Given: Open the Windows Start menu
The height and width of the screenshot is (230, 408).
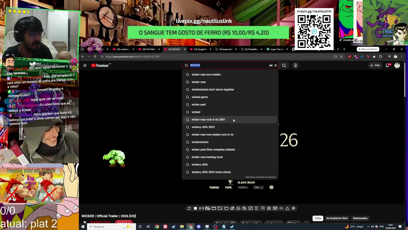Looking at the screenshot, I should pyautogui.click(x=83, y=227).
